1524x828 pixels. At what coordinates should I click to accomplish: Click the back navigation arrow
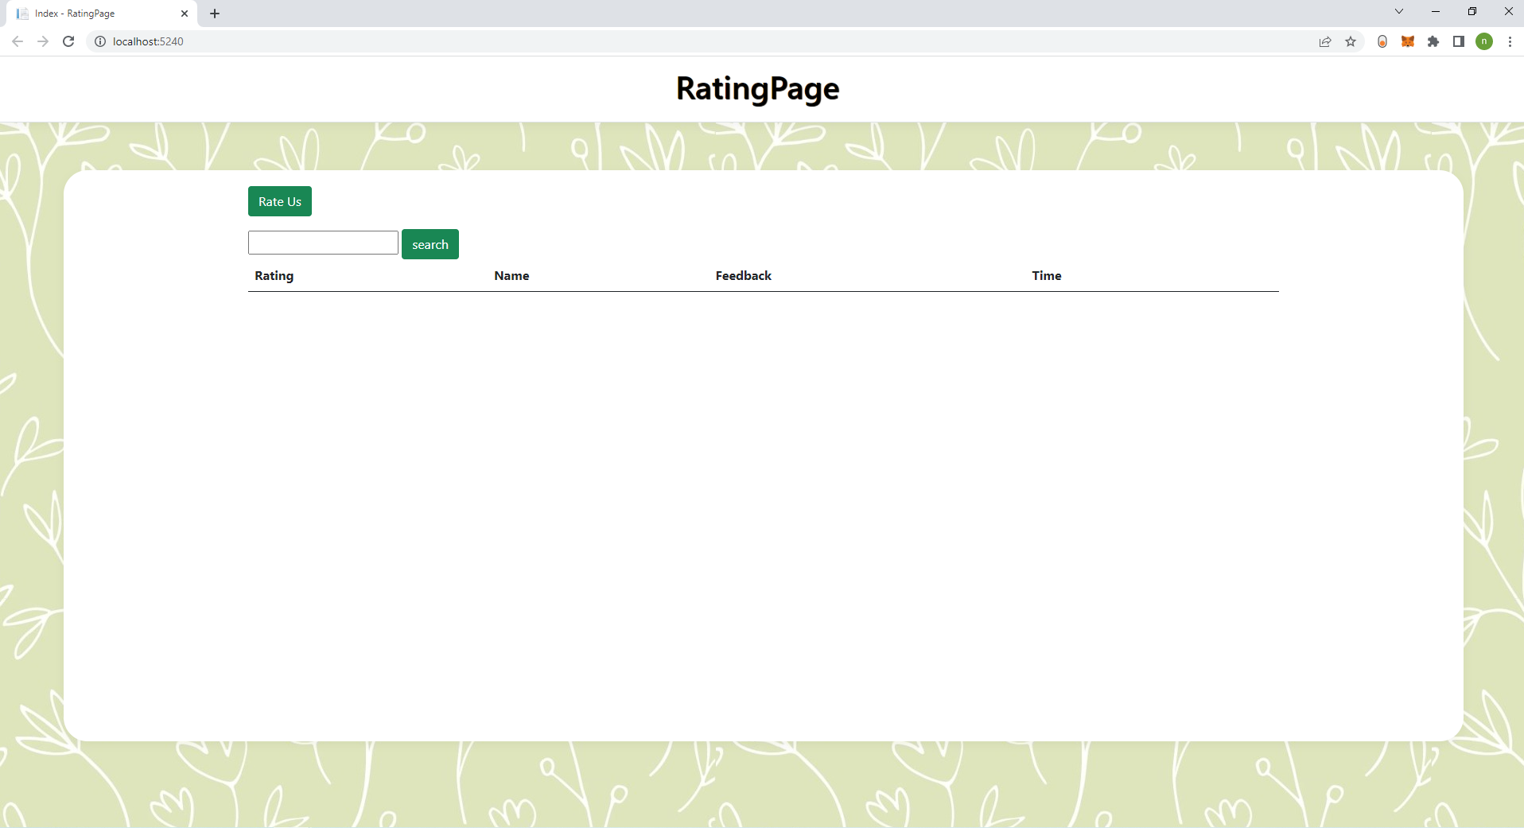(x=17, y=41)
